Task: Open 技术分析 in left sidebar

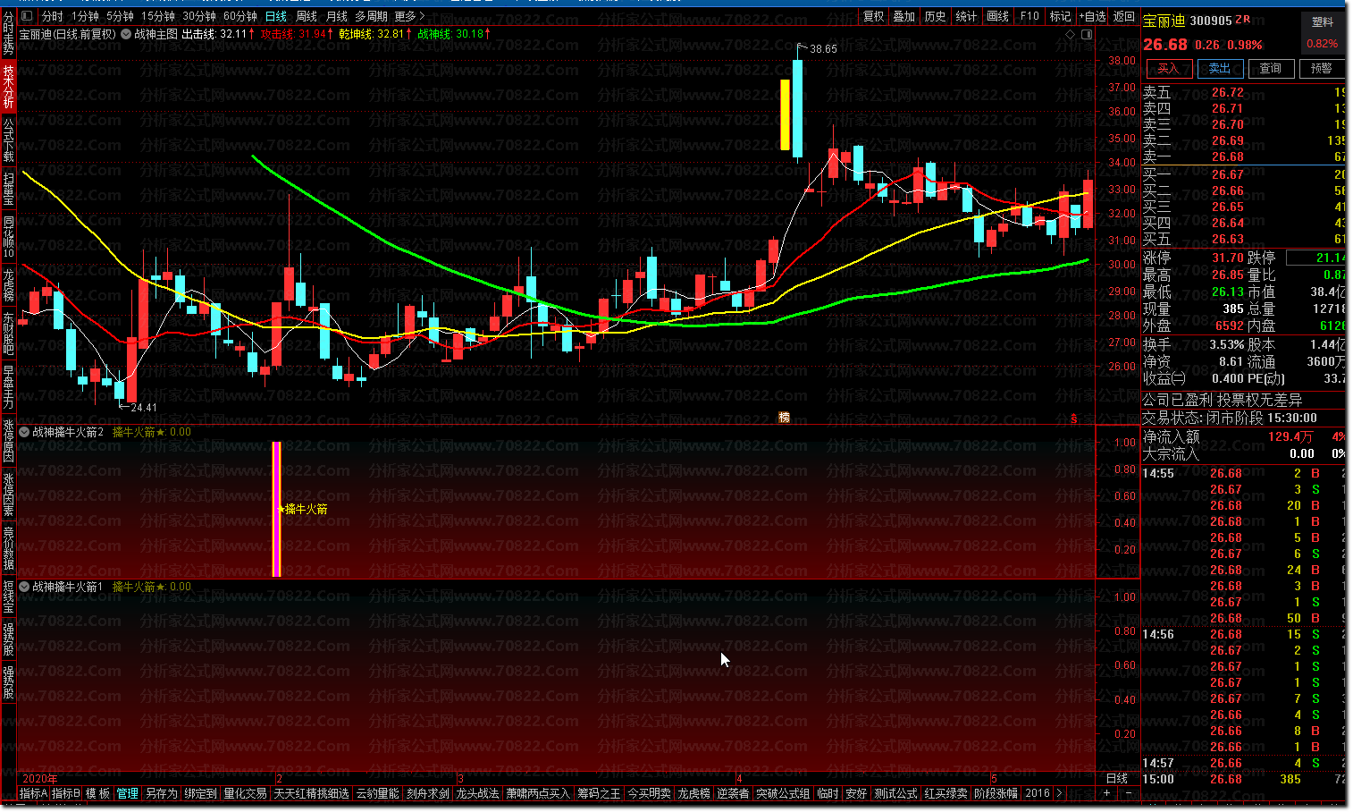Action: pos(8,86)
